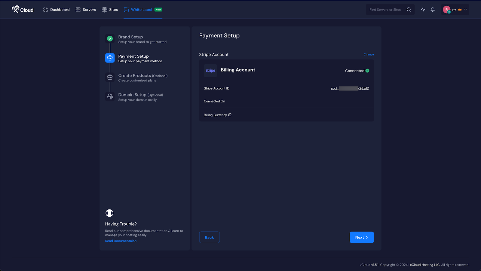This screenshot has height=271, width=481.
Task: Click the Create Products step icon
Action: 110,77
